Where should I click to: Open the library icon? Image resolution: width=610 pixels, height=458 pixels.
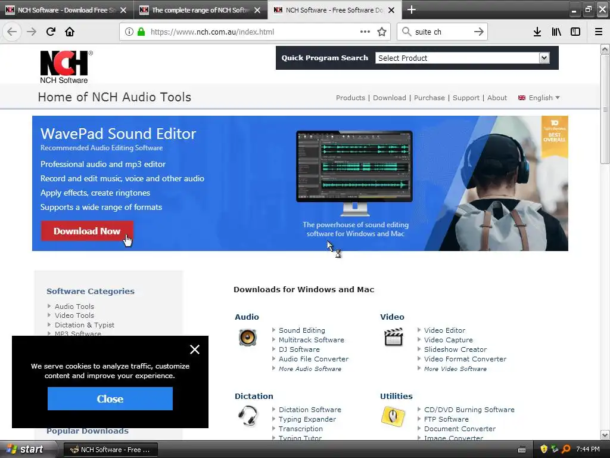[556, 32]
